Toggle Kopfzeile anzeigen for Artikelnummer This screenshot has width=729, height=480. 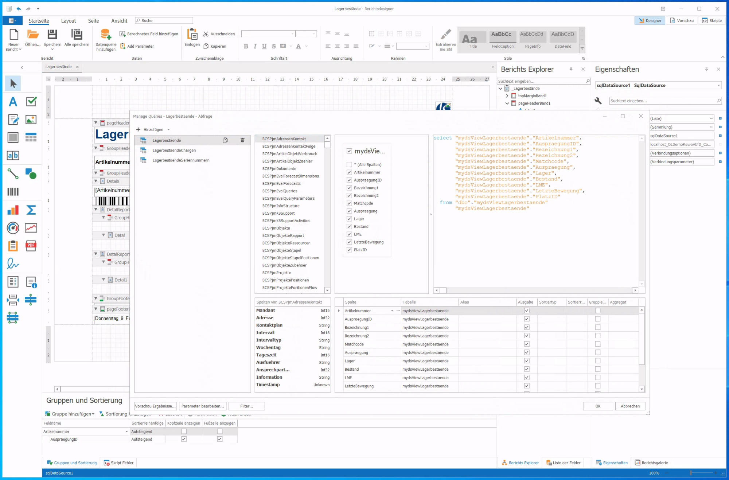184,431
